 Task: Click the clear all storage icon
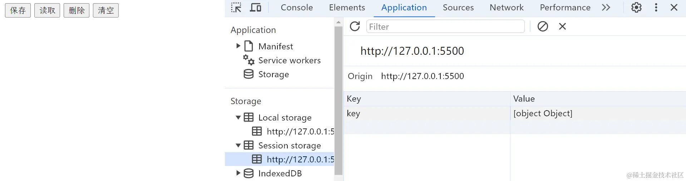(x=543, y=26)
